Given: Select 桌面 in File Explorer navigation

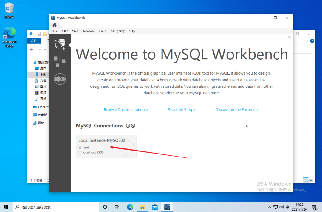Looking at the screenshot, I should click(x=41, y=68).
